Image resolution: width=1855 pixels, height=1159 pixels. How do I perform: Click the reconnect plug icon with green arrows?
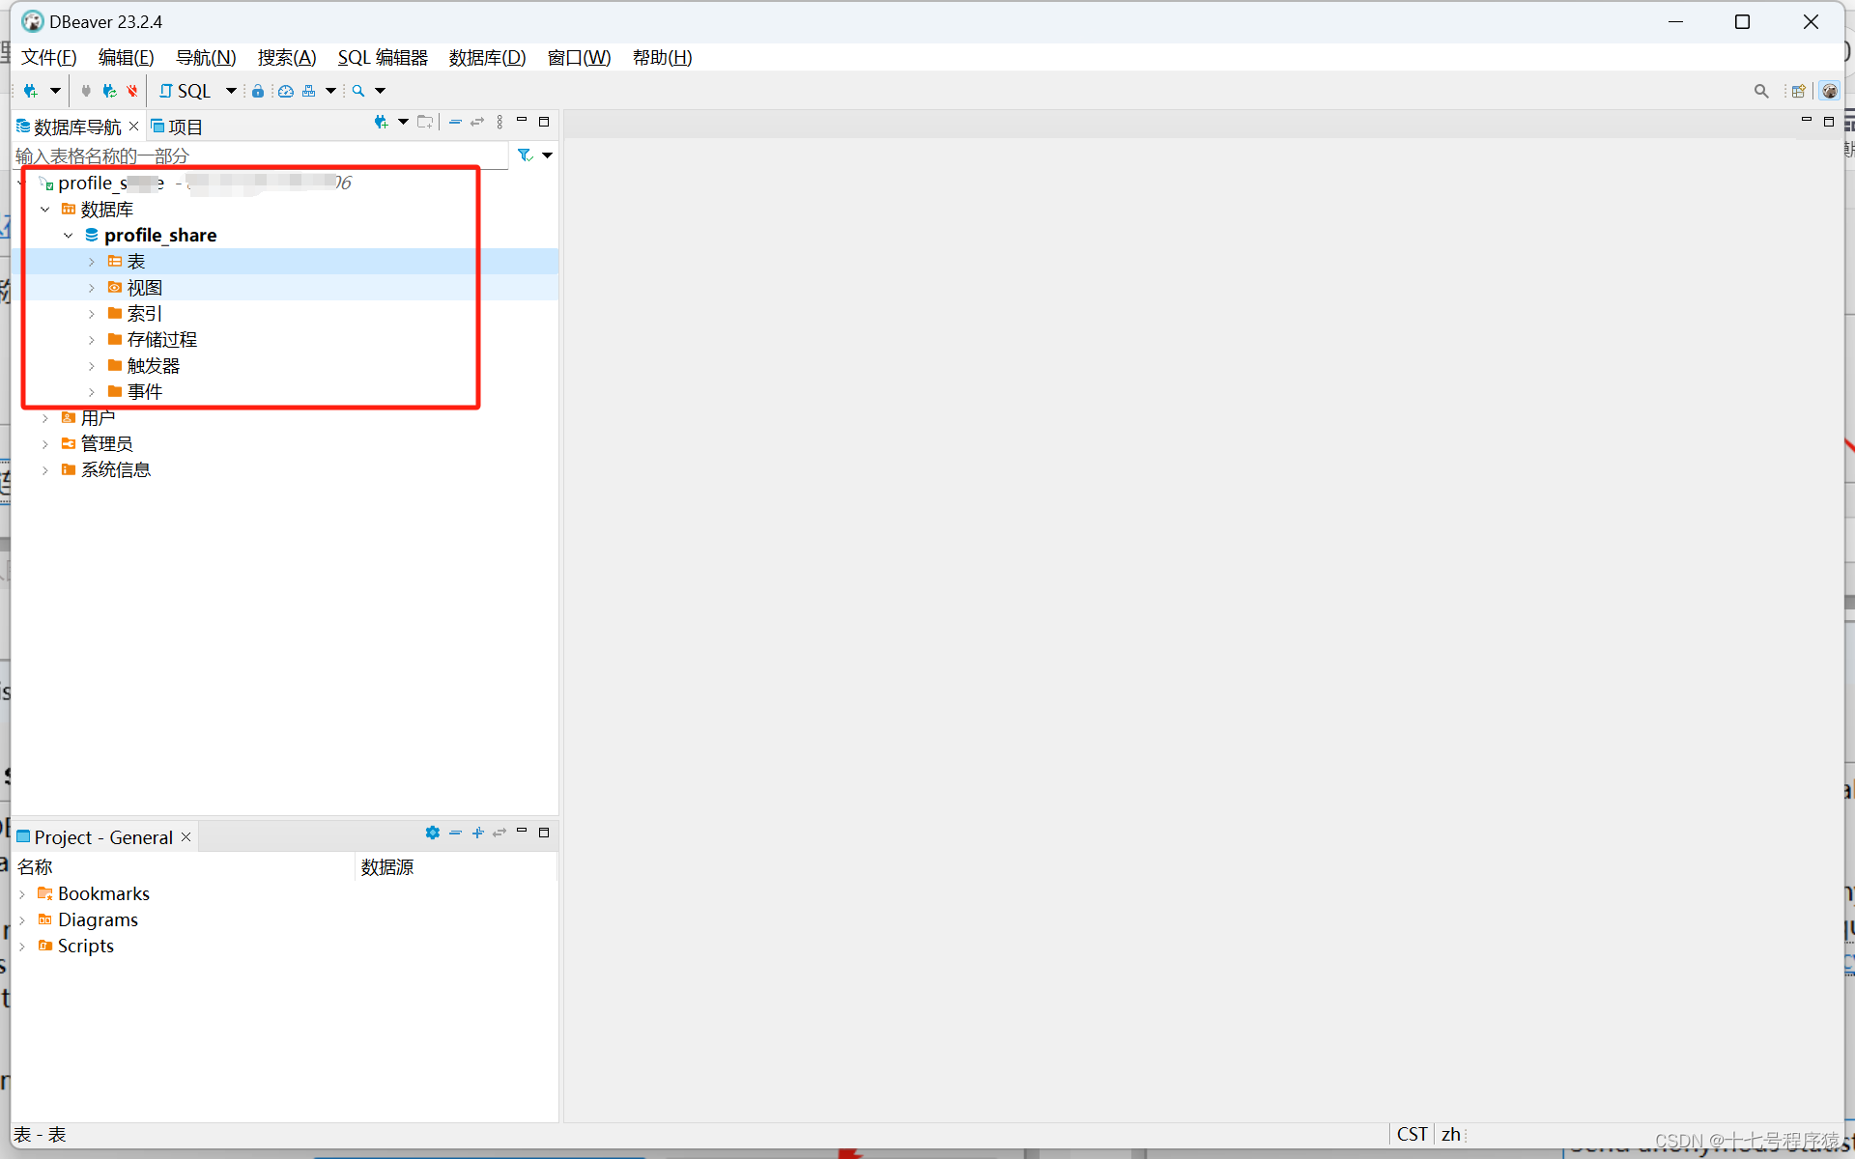click(109, 91)
